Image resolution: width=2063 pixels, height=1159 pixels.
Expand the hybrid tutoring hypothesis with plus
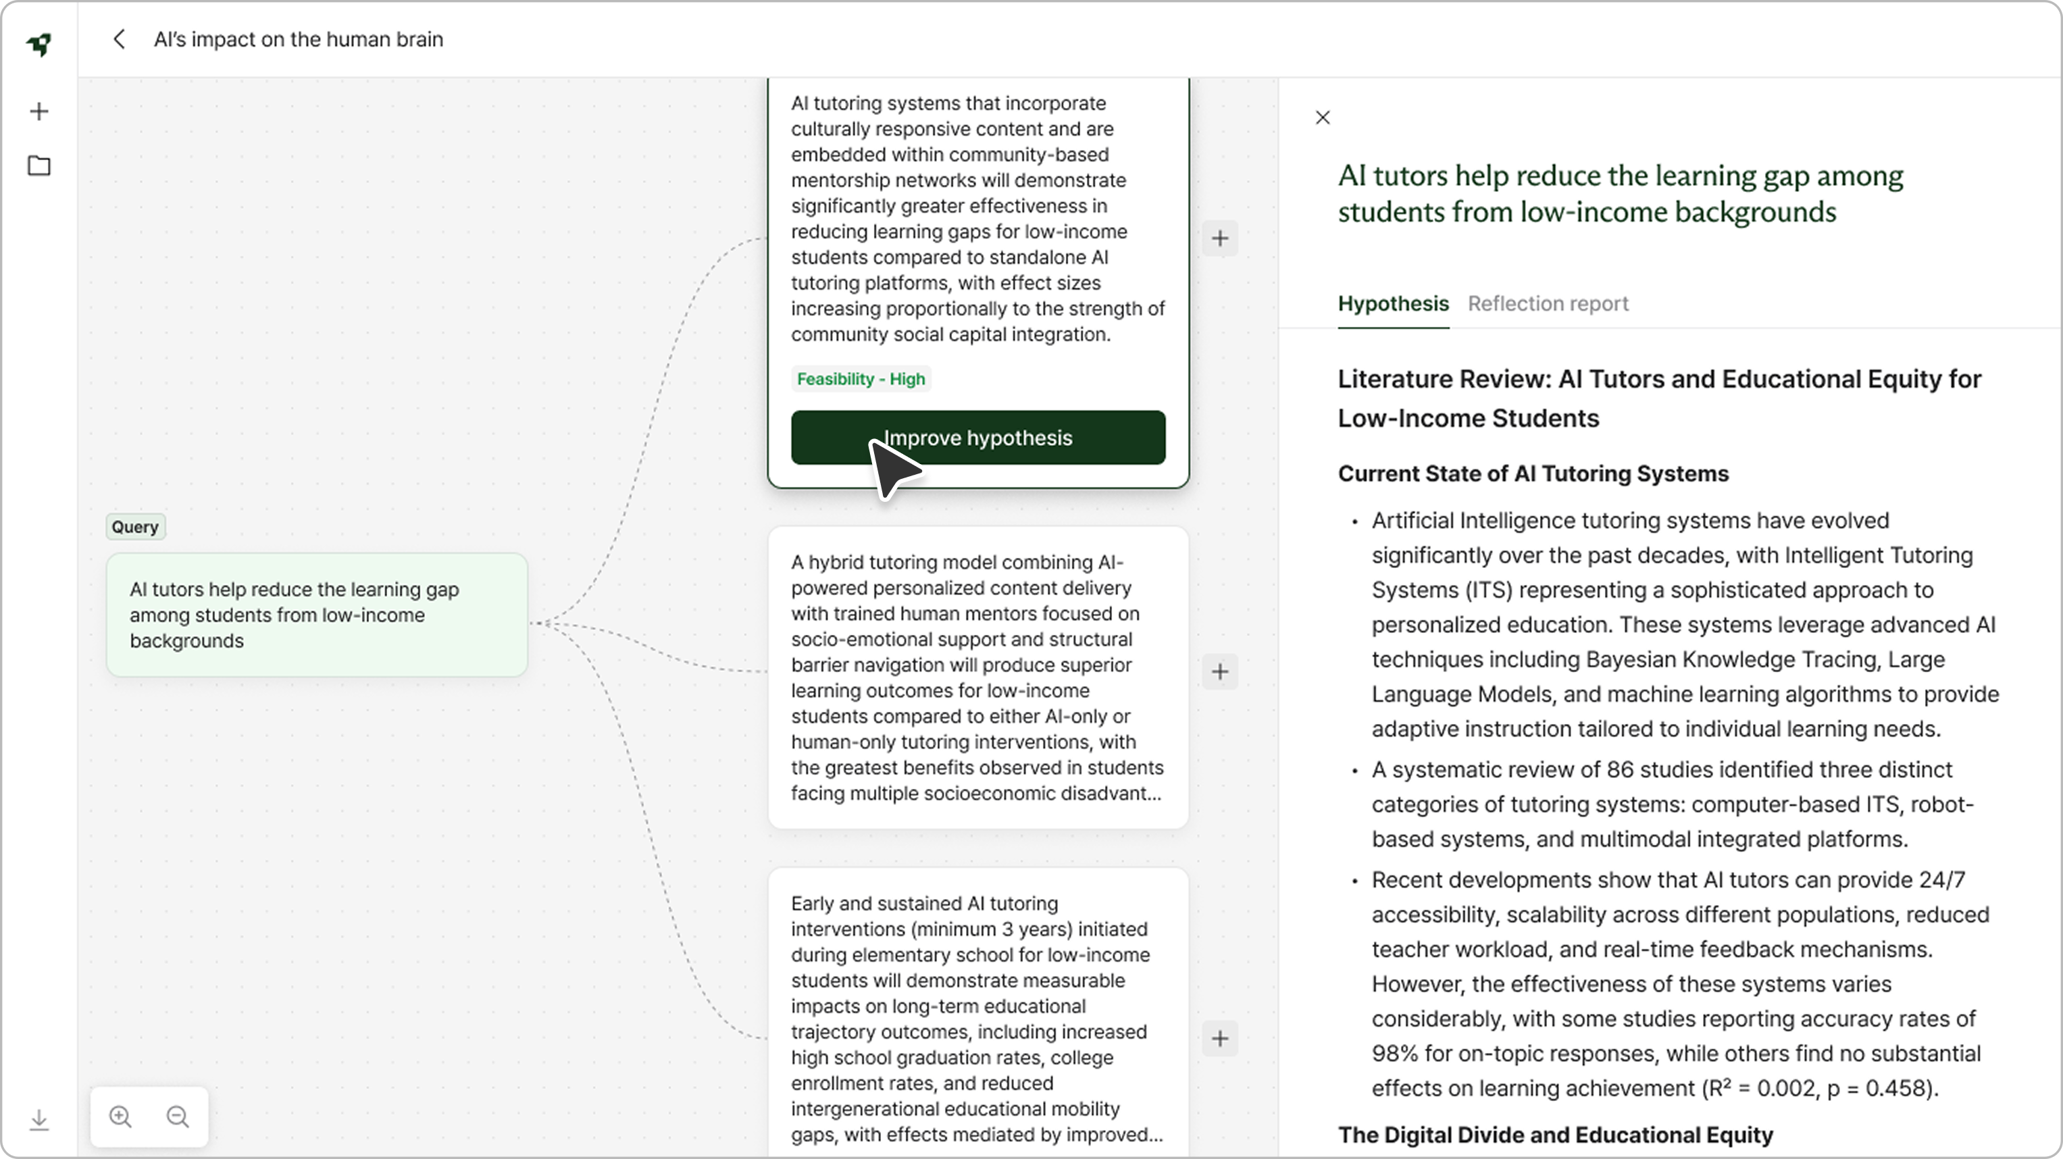[x=1219, y=672]
